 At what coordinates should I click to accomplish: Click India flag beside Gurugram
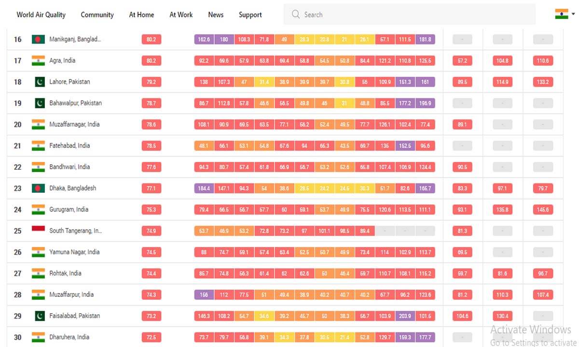38,210
